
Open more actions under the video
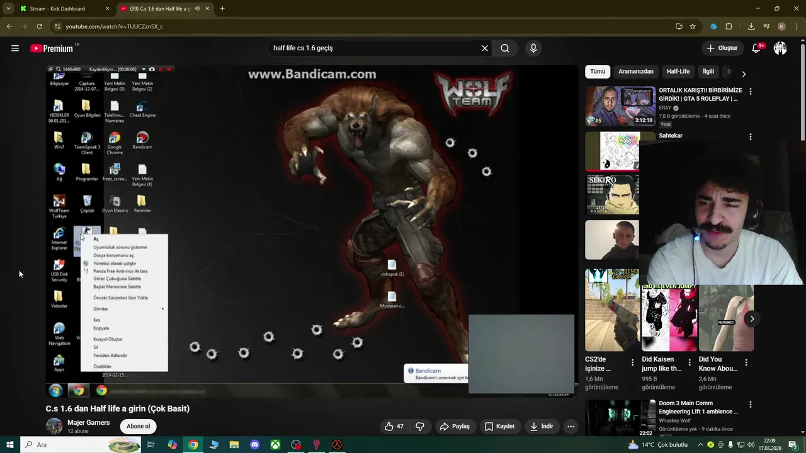point(570,427)
